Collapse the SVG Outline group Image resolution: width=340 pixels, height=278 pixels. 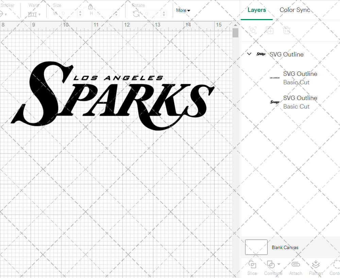(x=249, y=54)
